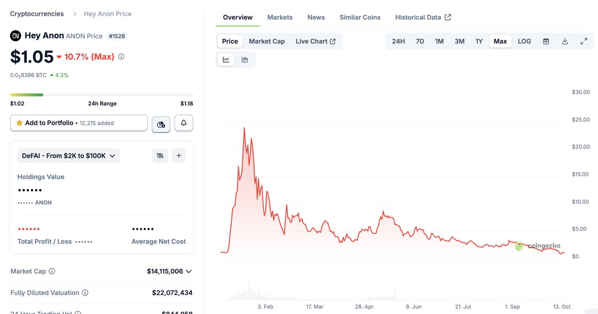Select the 1M time range
The height and width of the screenshot is (314, 598).
click(439, 41)
